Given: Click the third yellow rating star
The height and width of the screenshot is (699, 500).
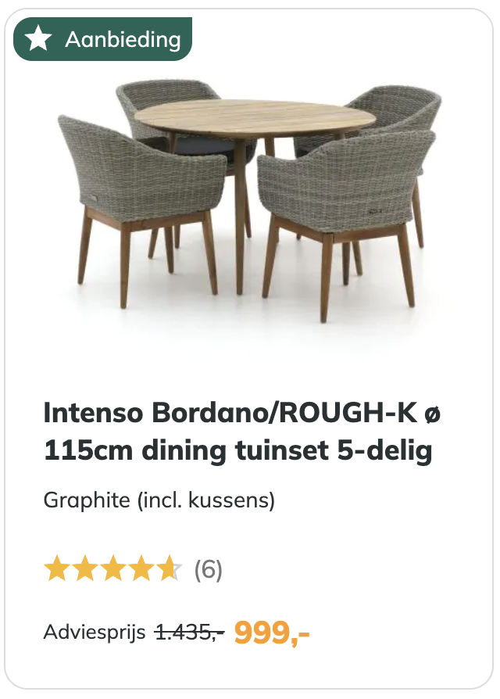Looking at the screenshot, I should click(113, 568).
